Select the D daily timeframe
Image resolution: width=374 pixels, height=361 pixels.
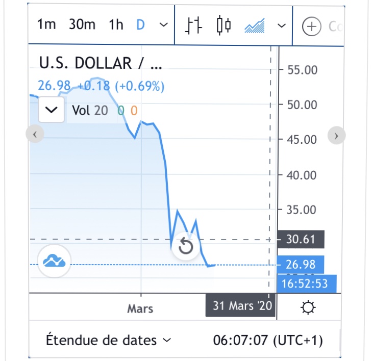tap(140, 24)
